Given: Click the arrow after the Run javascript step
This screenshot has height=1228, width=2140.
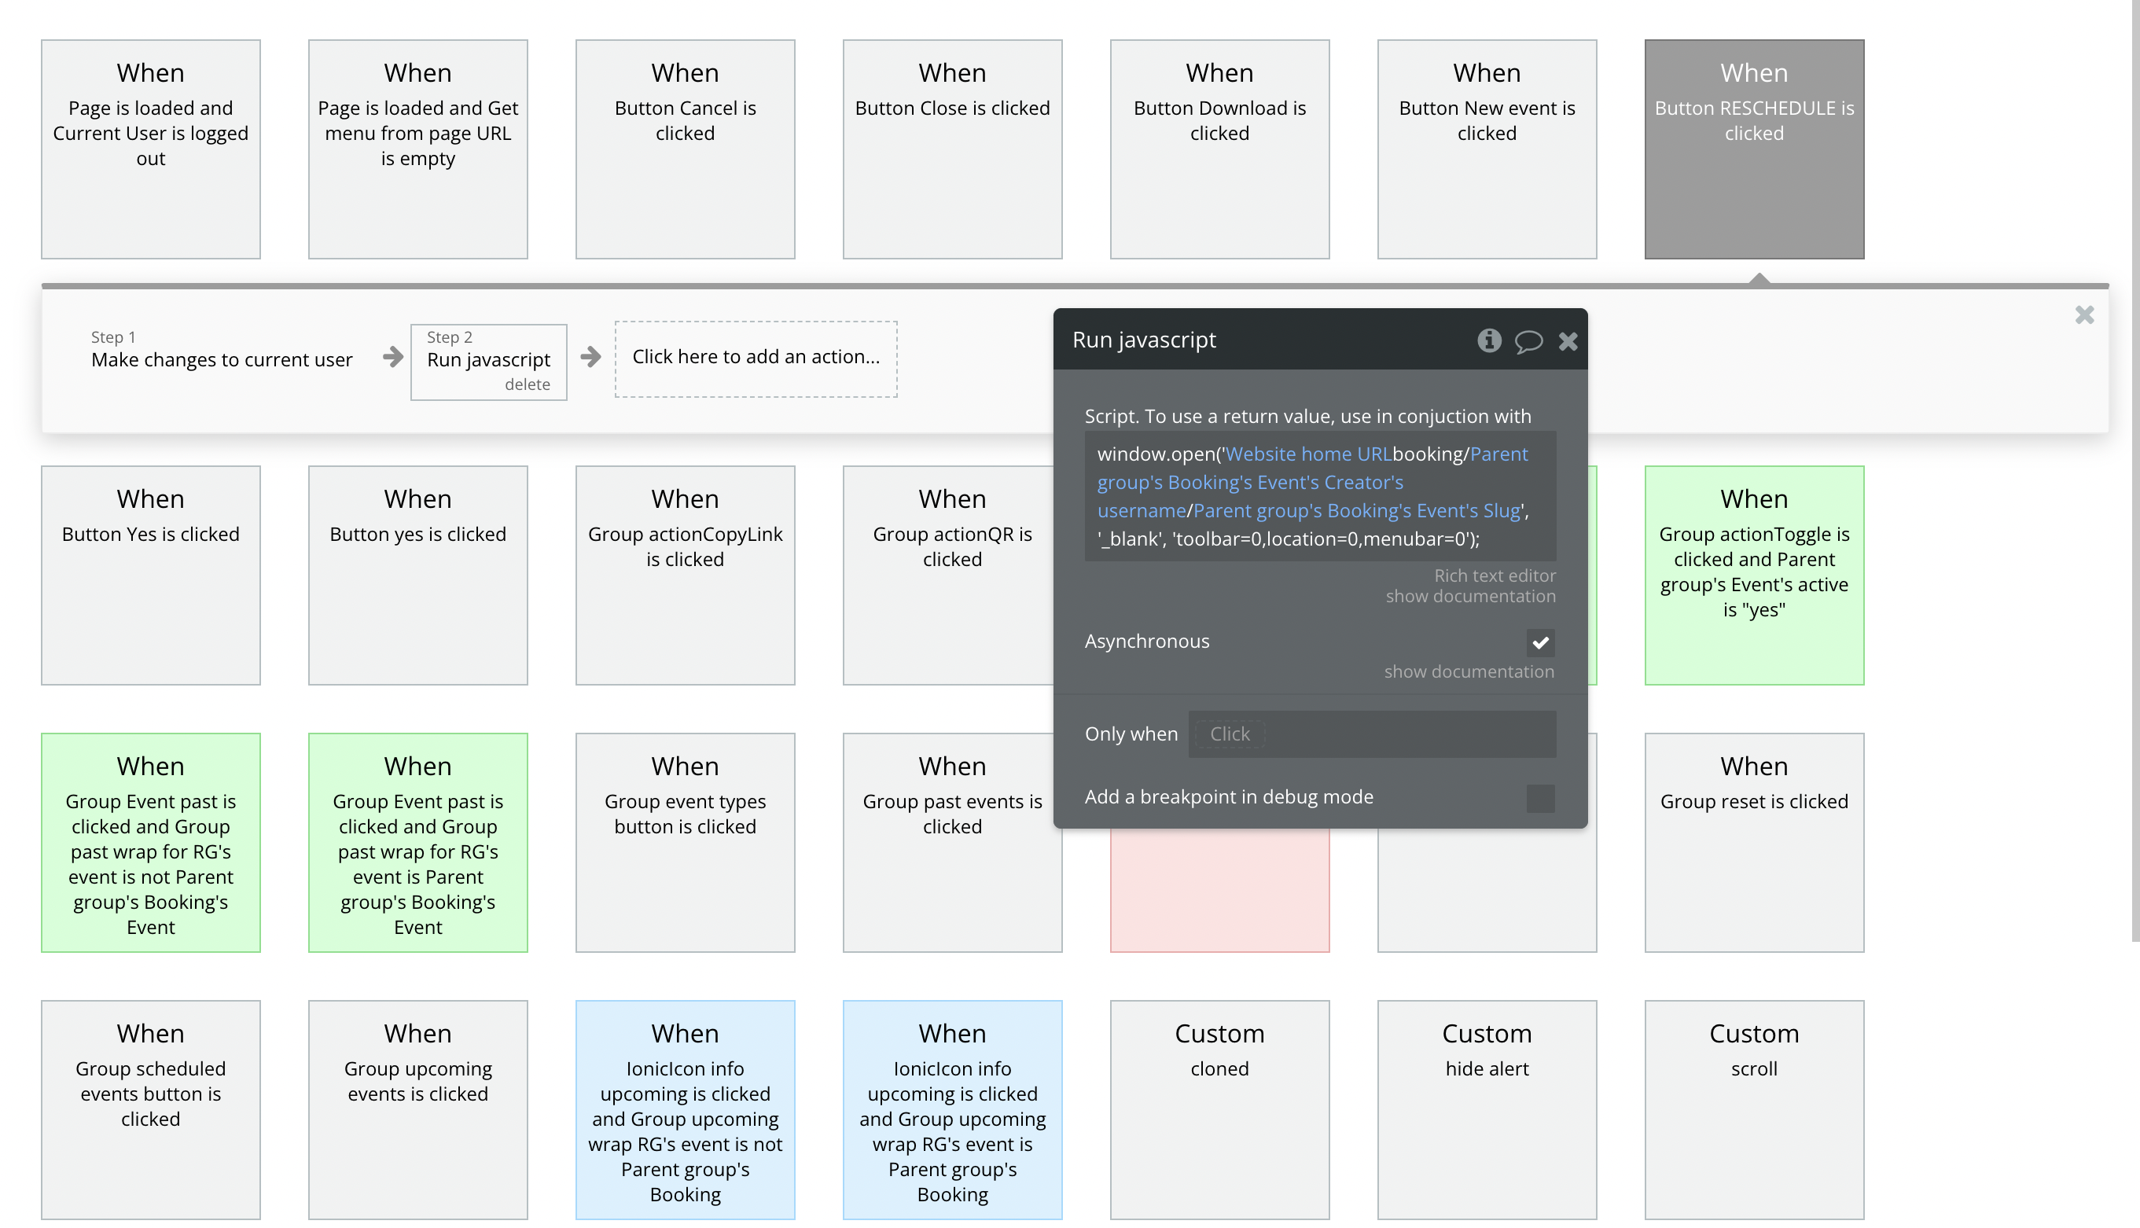Looking at the screenshot, I should point(591,357).
